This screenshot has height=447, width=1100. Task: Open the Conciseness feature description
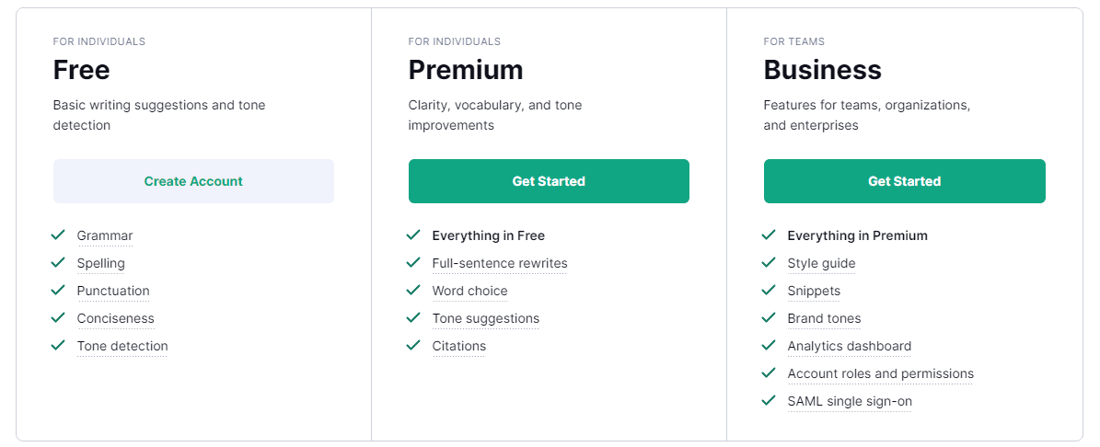click(115, 318)
